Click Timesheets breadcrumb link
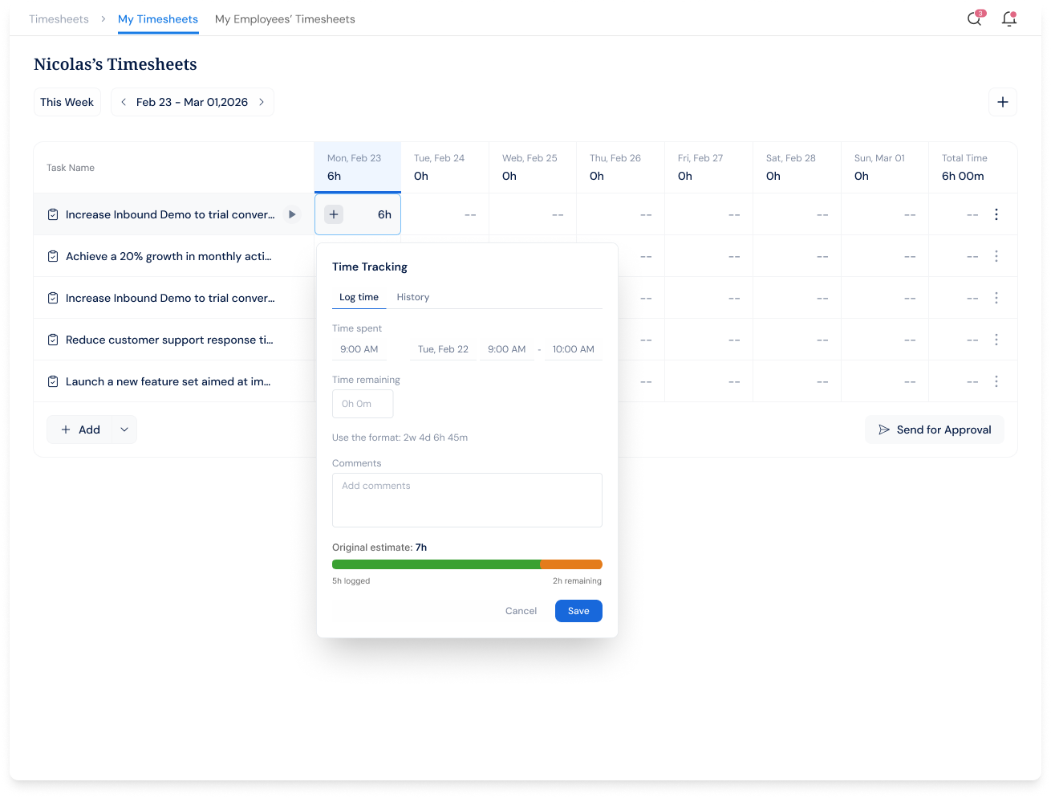Image resolution: width=1051 pixels, height=798 pixels. coord(59,19)
